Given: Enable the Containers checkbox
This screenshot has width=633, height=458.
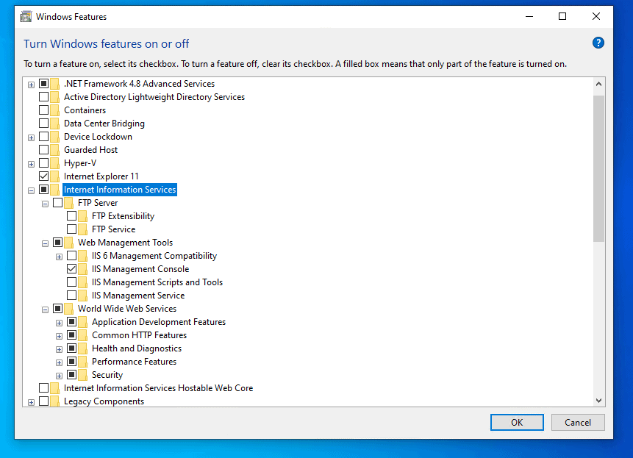Looking at the screenshot, I should pos(43,110).
